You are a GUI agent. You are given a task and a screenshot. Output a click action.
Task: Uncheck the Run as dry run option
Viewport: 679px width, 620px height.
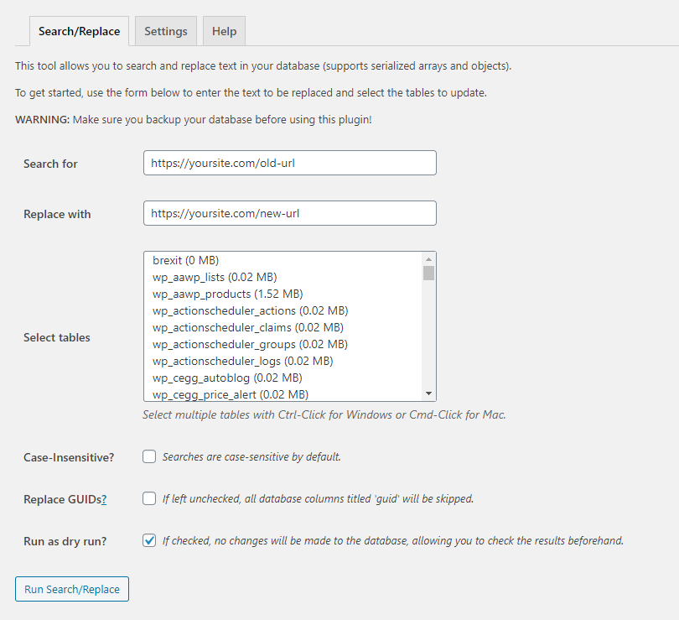click(148, 540)
